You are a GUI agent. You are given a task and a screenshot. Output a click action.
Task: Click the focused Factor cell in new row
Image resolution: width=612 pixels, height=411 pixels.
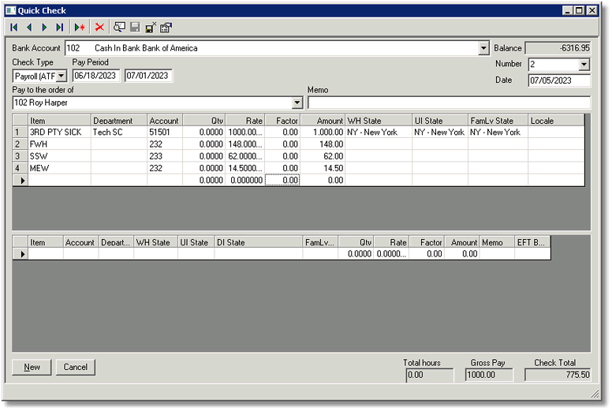coord(282,181)
